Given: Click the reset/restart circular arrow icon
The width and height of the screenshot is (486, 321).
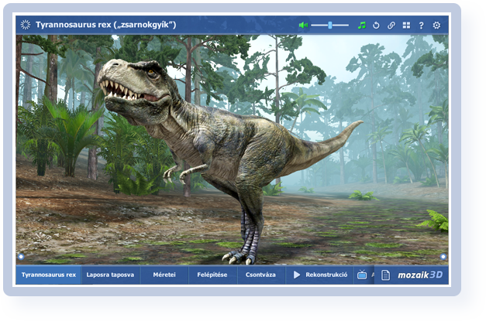Looking at the screenshot, I should [376, 25].
